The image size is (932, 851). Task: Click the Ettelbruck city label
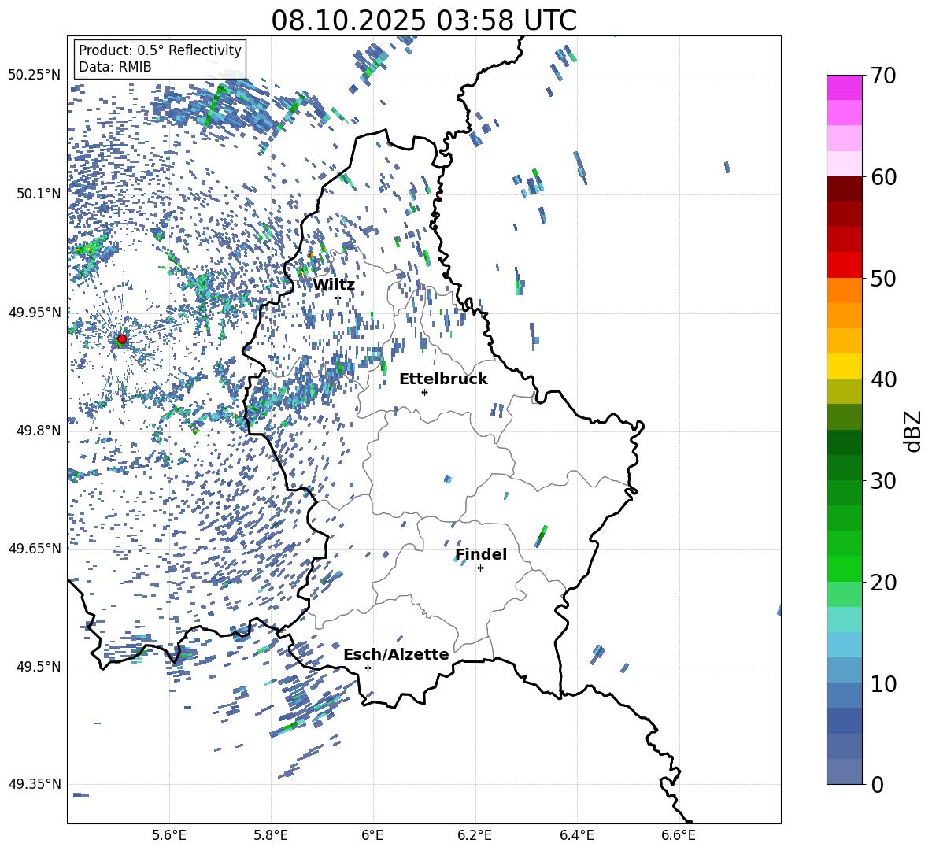coord(443,379)
